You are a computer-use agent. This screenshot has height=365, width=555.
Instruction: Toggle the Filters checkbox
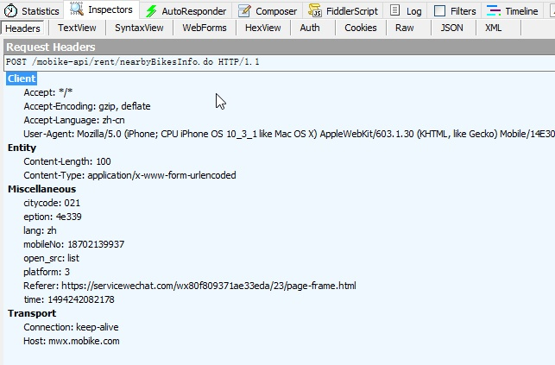440,11
